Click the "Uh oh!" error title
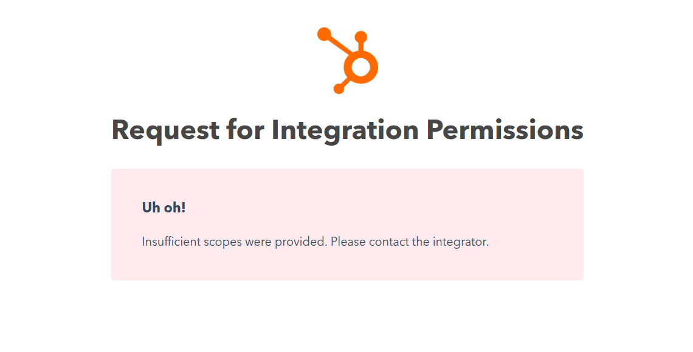The image size is (693, 352). coord(164,208)
